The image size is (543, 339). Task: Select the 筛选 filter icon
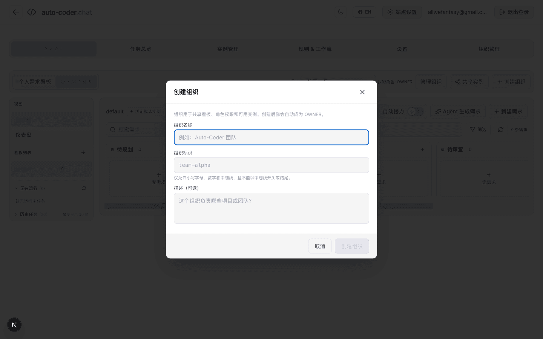474,129
